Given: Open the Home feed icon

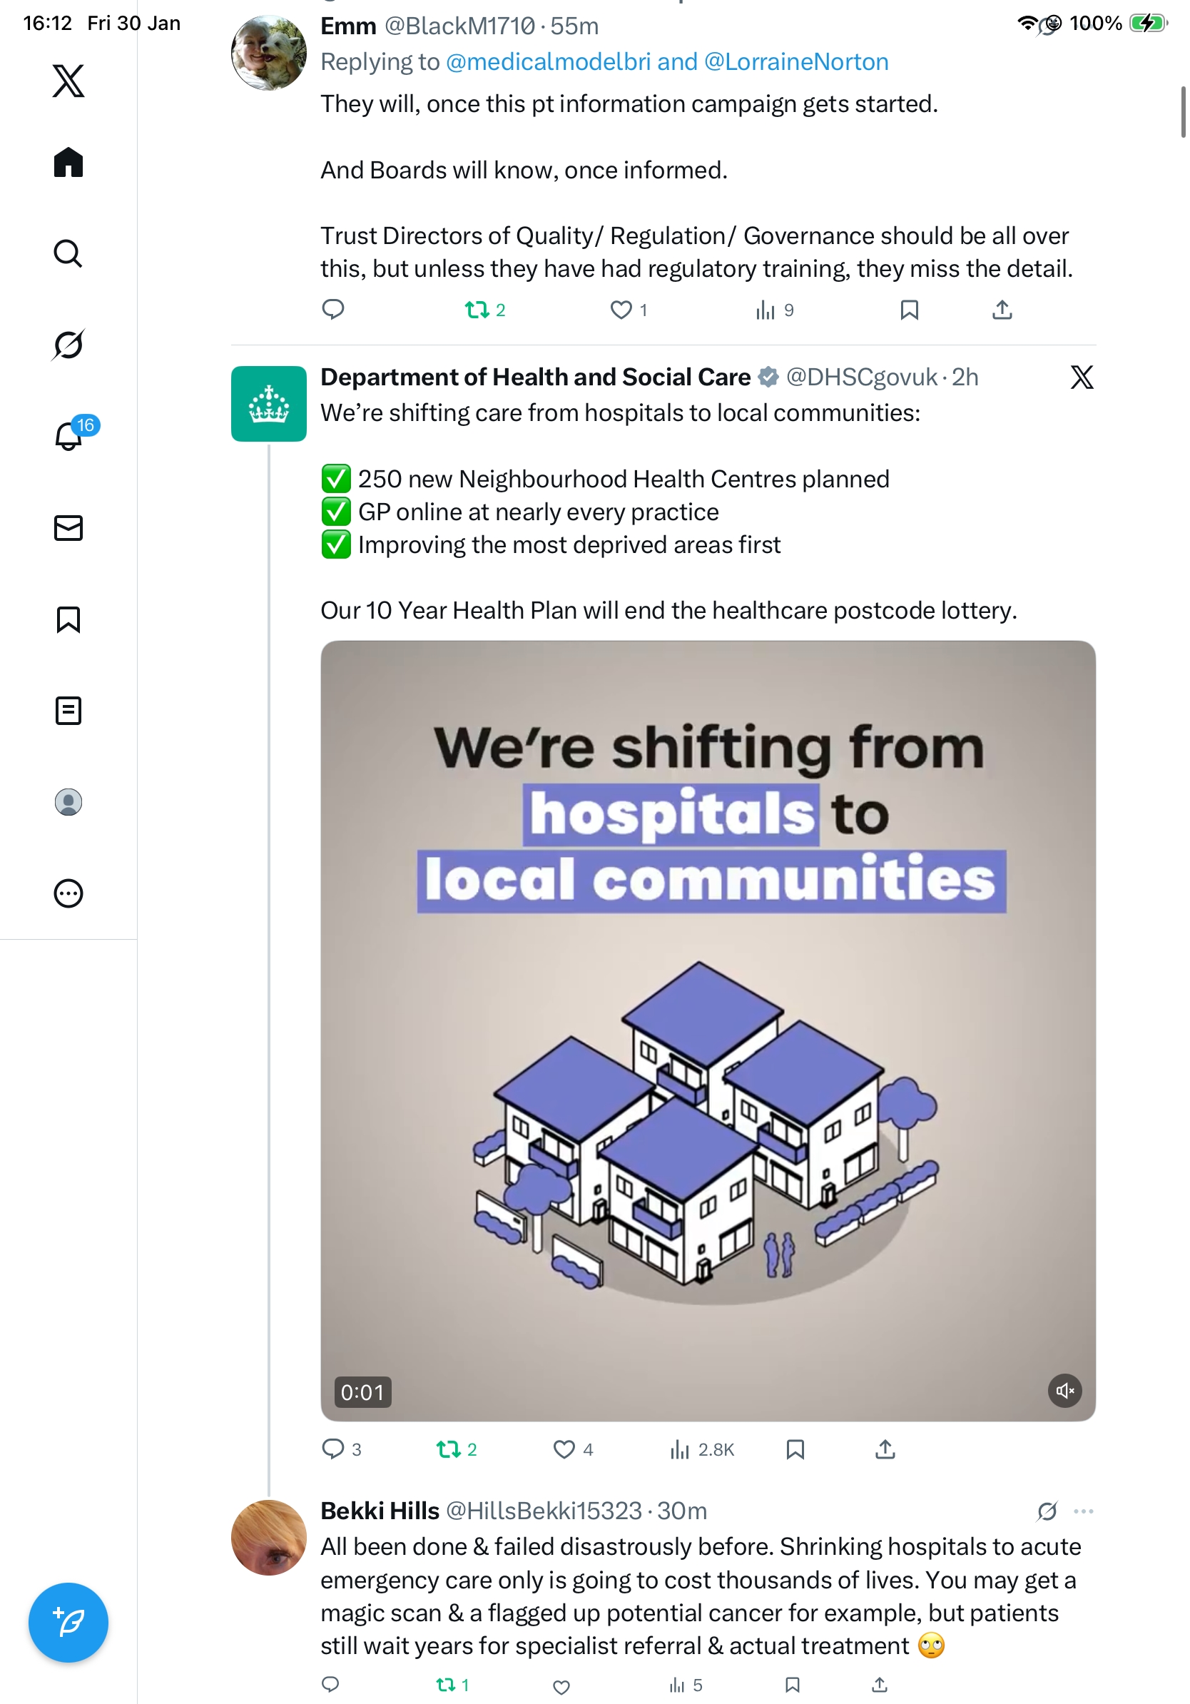Looking at the screenshot, I should click(x=68, y=163).
